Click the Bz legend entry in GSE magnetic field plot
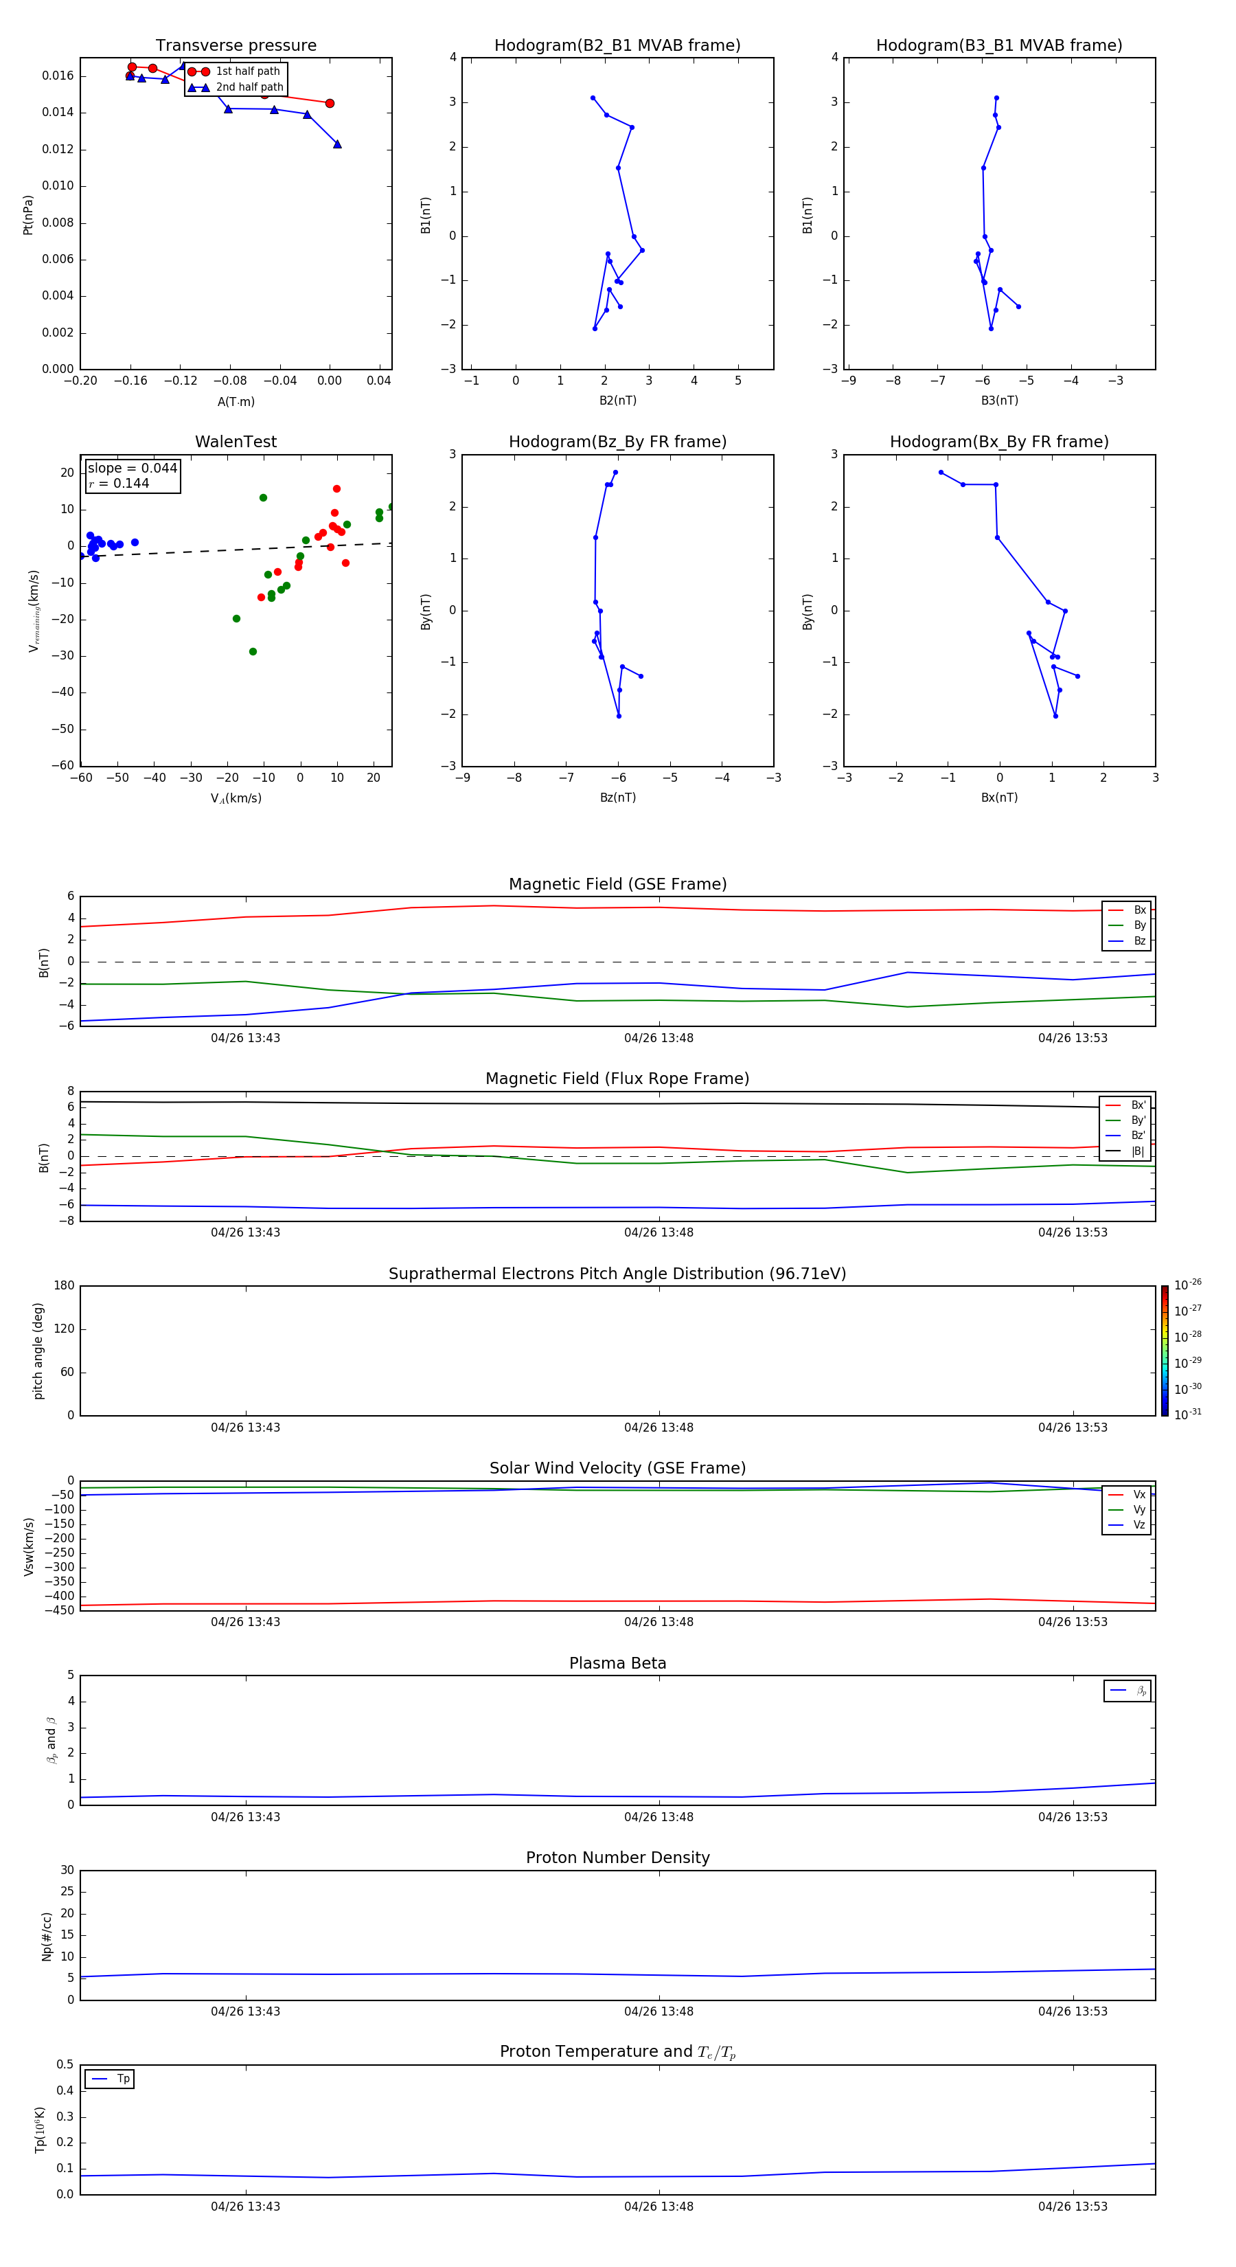Screen dimensions: 1236x2267 click(1127, 940)
